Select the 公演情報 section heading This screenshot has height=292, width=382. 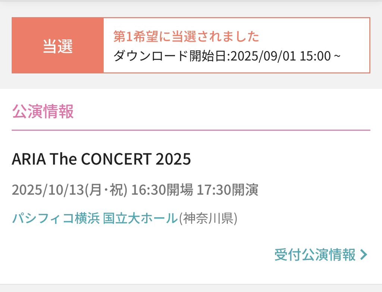click(43, 111)
